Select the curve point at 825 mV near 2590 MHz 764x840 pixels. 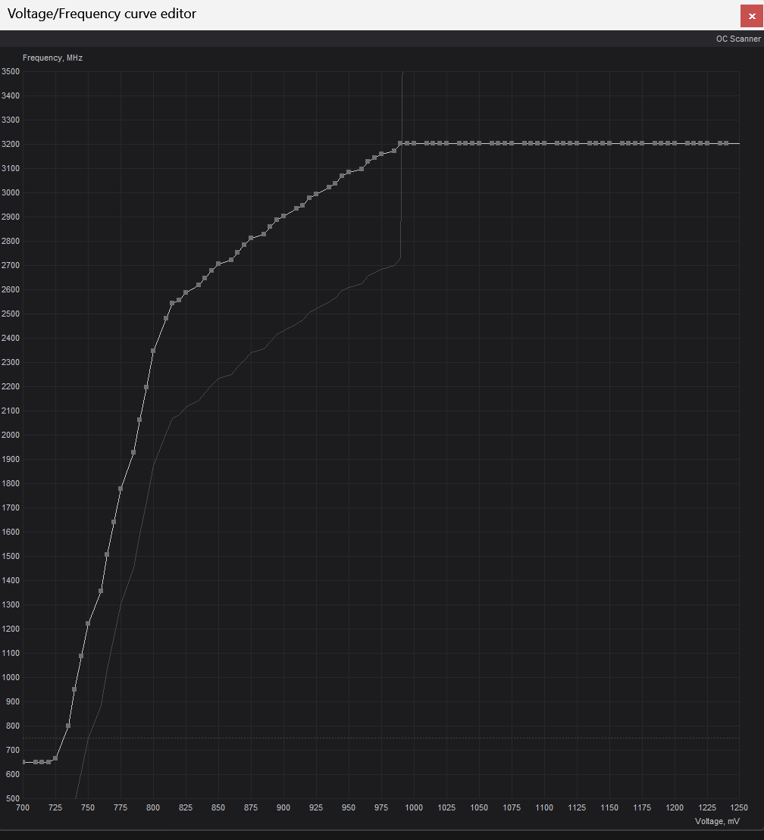(186, 292)
